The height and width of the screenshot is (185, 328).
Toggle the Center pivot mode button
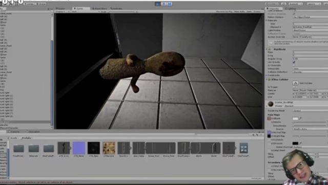tap(29, 4)
